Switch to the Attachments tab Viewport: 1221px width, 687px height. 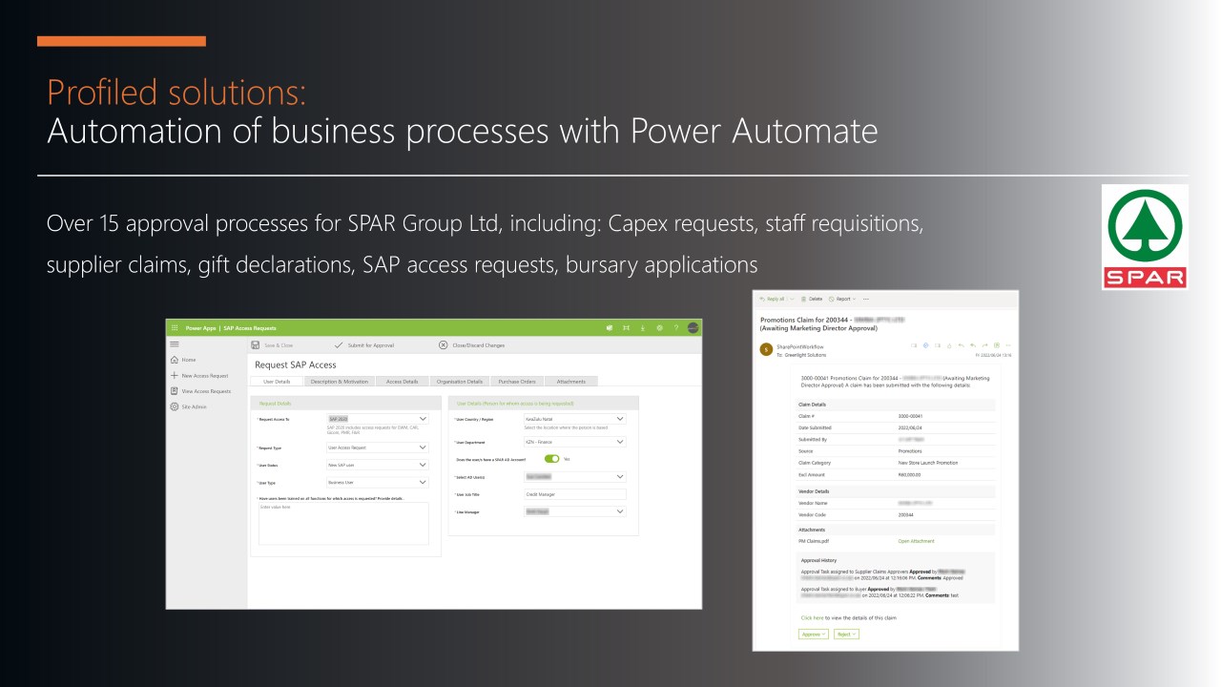coord(570,381)
